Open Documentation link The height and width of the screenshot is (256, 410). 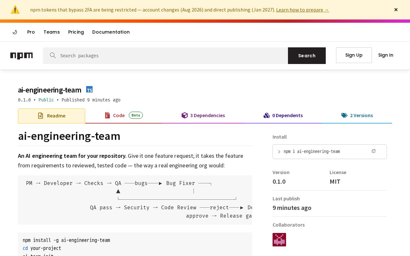coord(111,32)
